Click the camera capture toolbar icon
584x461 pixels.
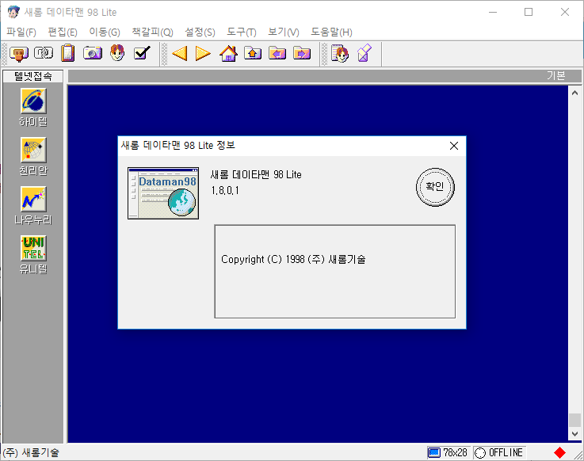click(x=93, y=53)
